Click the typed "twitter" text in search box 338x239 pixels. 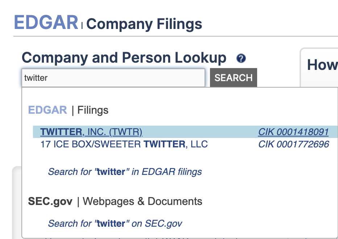point(36,78)
